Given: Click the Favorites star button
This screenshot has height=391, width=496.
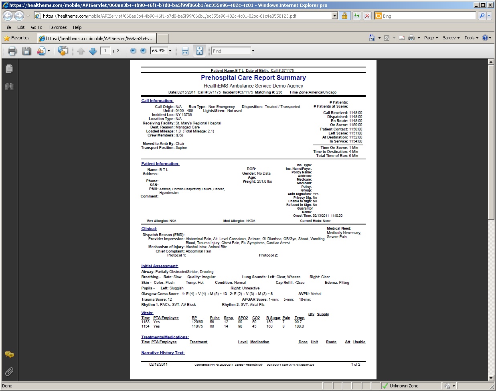Looking at the screenshot, I should point(17,38).
